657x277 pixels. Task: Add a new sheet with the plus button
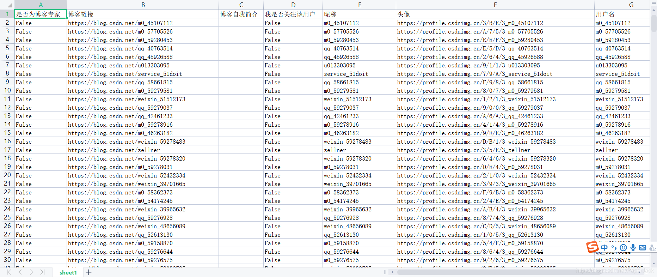[88, 272]
